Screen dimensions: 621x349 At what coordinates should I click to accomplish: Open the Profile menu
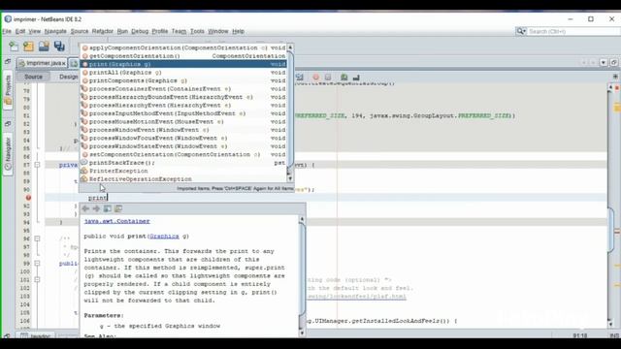(x=160, y=31)
